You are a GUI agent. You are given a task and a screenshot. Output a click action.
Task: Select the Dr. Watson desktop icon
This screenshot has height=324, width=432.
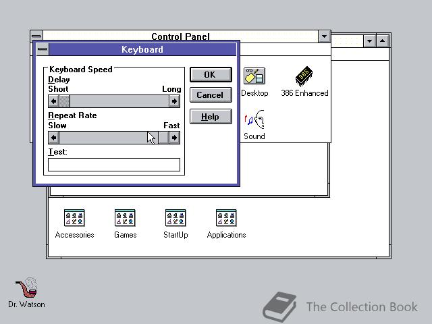(27, 288)
